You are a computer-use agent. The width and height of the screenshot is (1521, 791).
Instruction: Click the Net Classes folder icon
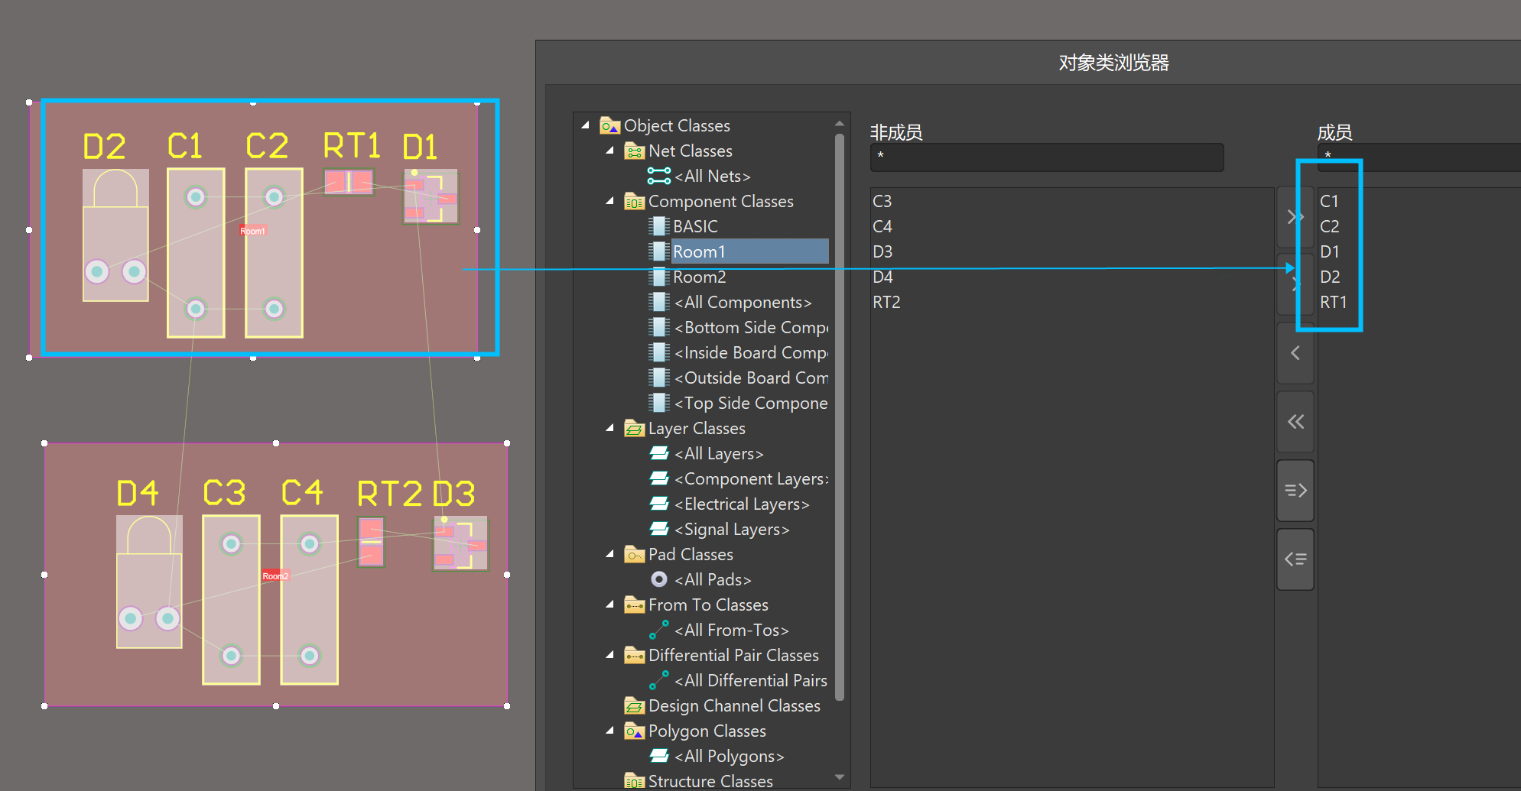point(634,151)
